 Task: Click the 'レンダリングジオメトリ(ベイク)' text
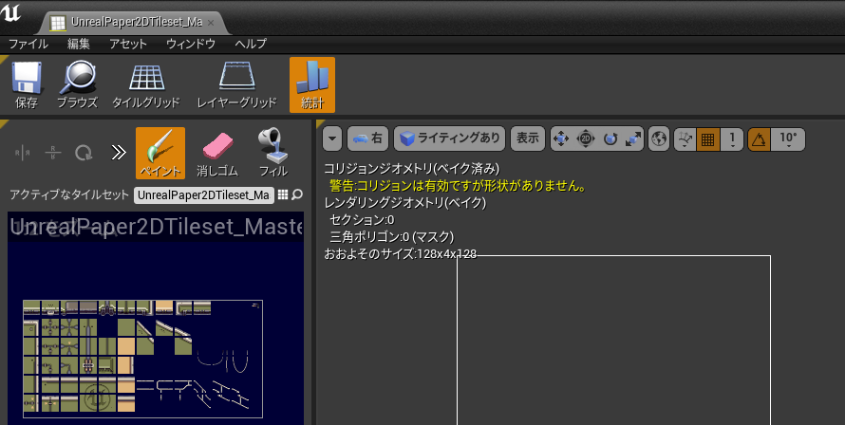[404, 202]
